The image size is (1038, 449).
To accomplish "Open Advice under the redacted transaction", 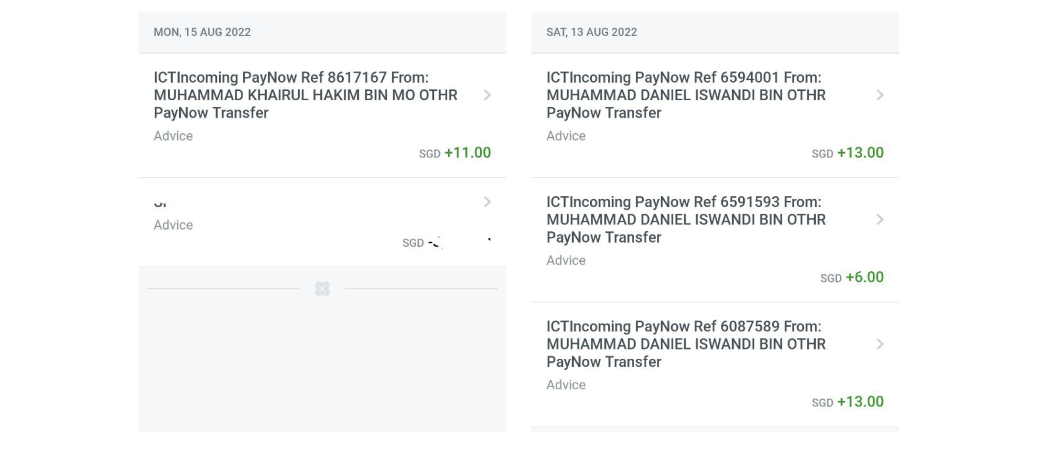I will [173, 225].
